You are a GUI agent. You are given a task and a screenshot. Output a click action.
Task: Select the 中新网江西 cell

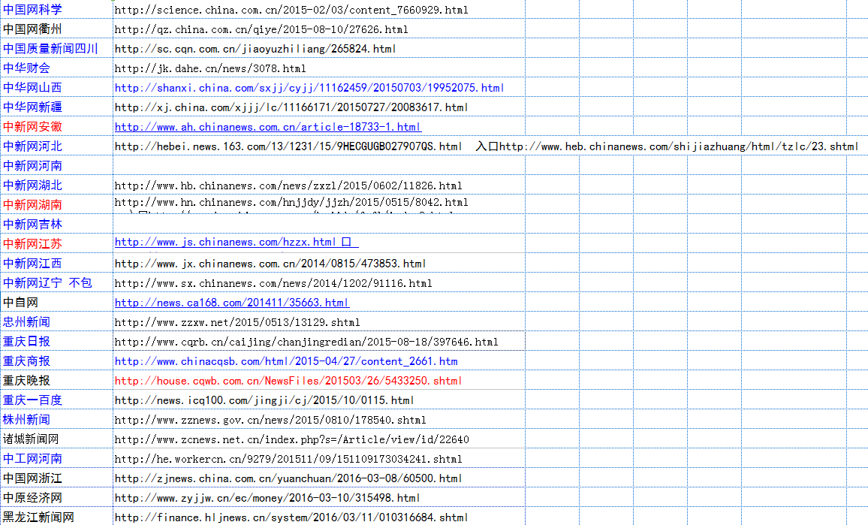click(56, 263)
